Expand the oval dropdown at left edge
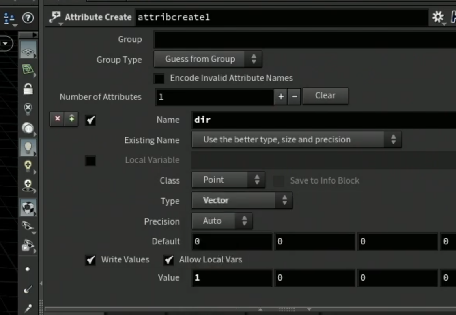456x315 pixels. click(6, 44)
